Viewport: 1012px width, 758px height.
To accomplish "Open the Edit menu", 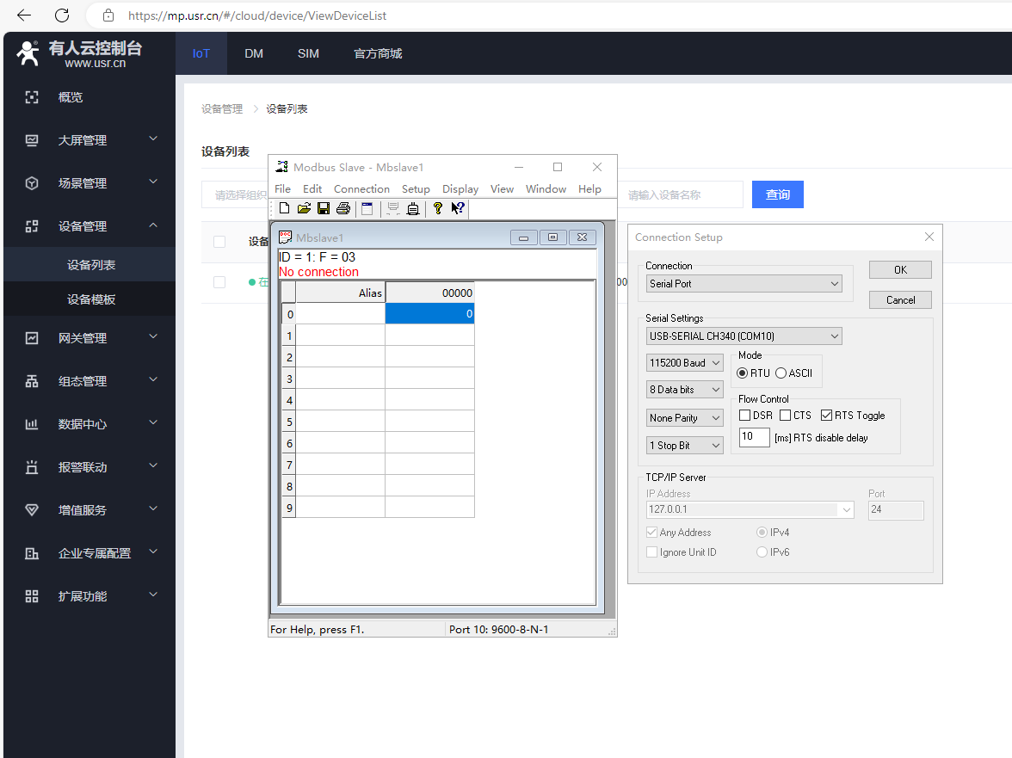I will [x=312, y=189].
